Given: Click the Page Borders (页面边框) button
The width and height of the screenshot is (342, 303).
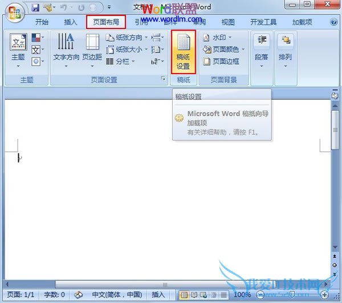Looking at the screenshot, I should pos(221,62).
